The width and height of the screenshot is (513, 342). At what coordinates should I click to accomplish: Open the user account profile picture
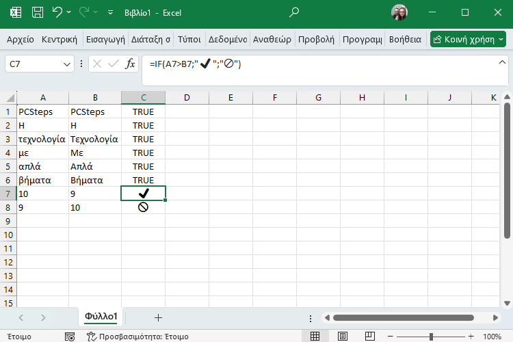(x=399, y=12)
